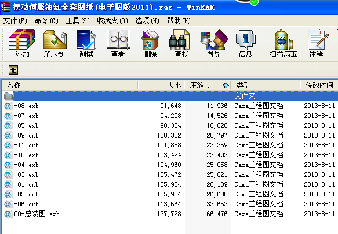Click file icon of -02.exb
The image size is (338, 234).
coord(8,194)
